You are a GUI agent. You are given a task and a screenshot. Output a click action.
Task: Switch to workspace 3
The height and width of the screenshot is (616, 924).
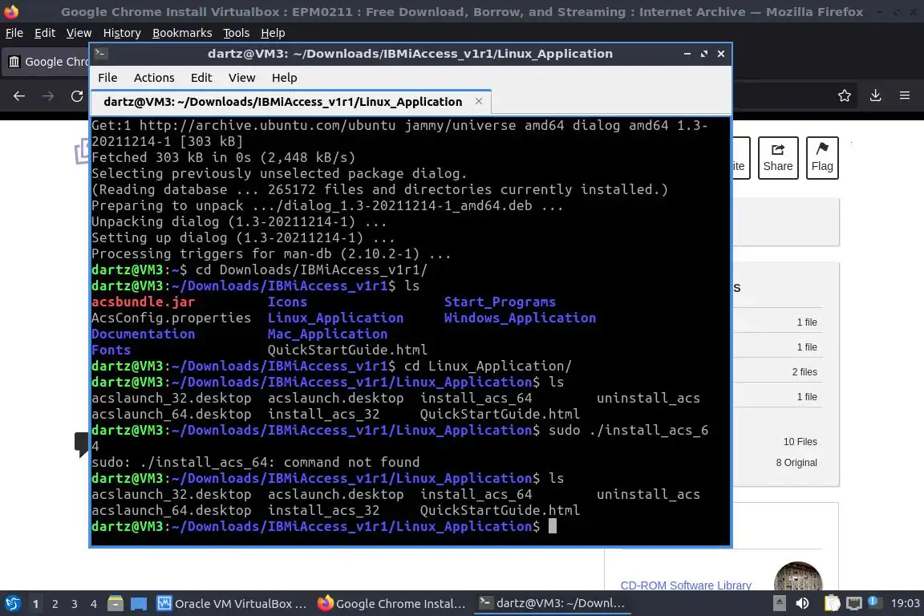(x=75, y=604)
